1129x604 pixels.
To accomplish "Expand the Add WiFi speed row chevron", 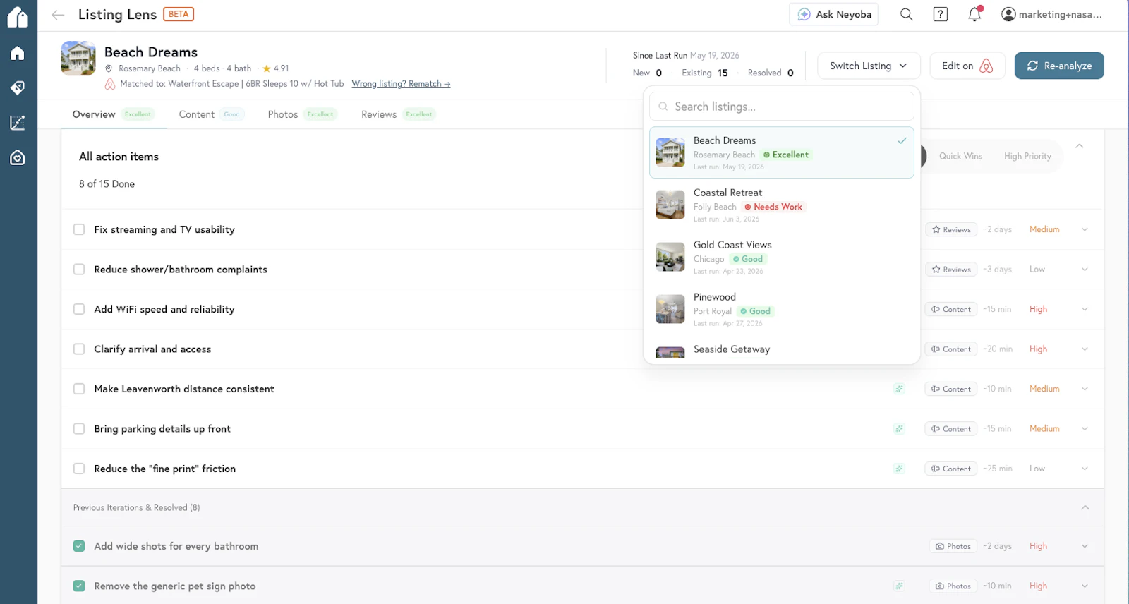I will (x=1085, y=309).
